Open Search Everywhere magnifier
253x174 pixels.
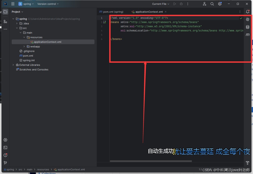point(212,4)
